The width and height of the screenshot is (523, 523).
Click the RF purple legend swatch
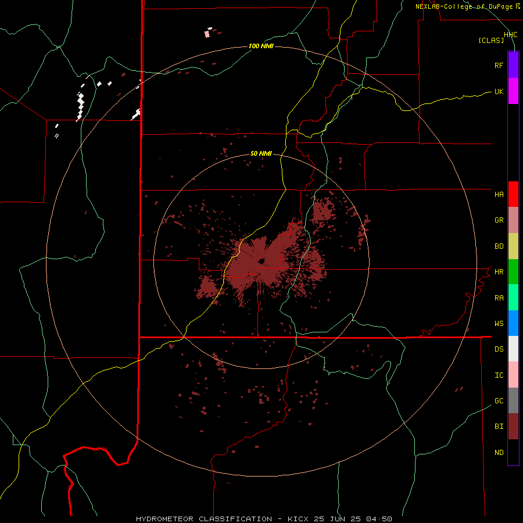coord(513,65)
